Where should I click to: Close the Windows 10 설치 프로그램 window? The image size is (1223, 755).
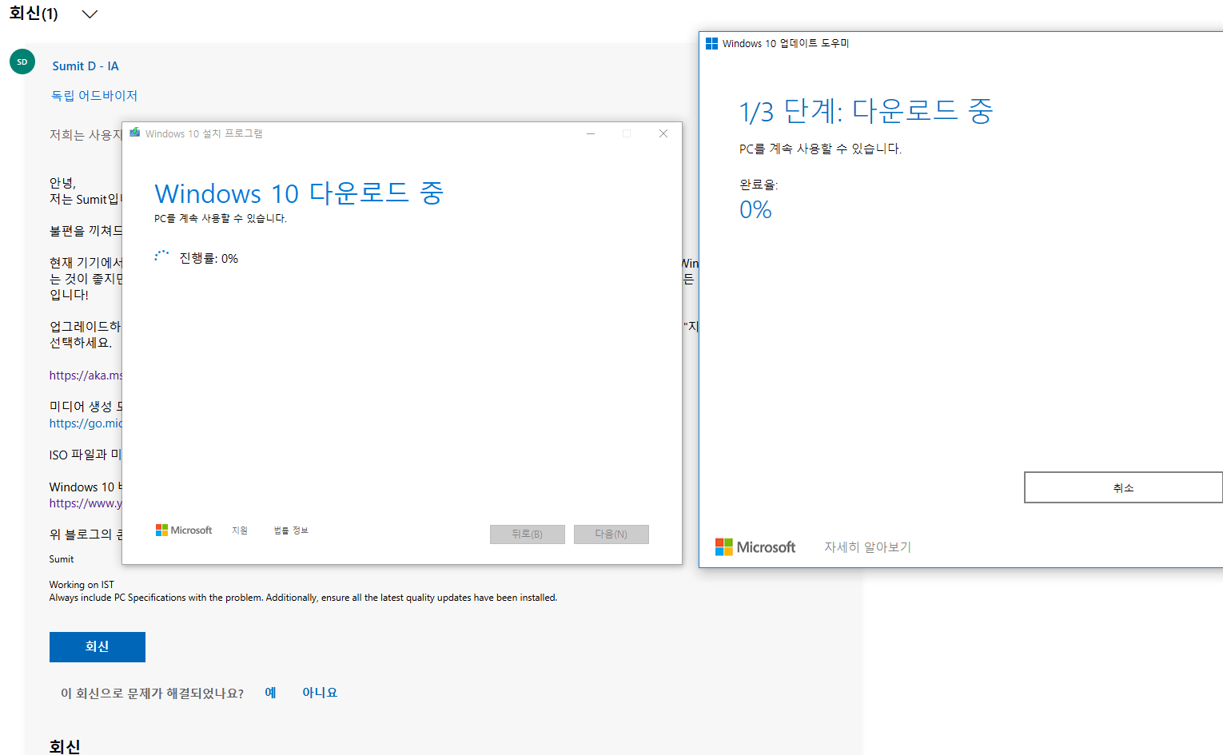(663, 133)
